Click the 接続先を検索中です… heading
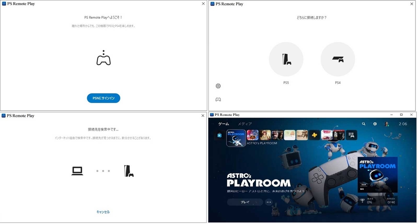Screen dimensions: 418x224 click(103, 129)
